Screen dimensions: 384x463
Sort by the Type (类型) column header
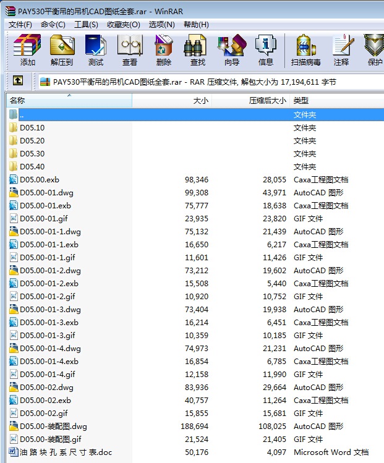(337, 100)
